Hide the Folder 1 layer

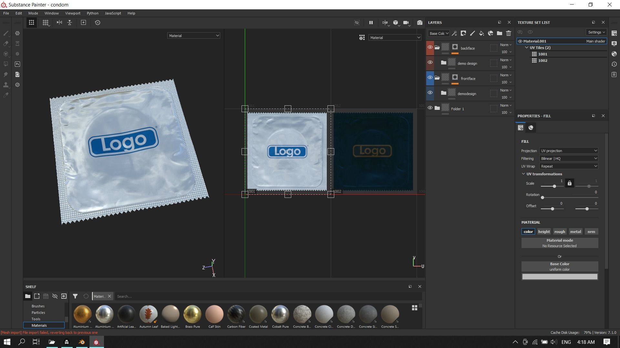pyautogui.click(x=430, y=108)
